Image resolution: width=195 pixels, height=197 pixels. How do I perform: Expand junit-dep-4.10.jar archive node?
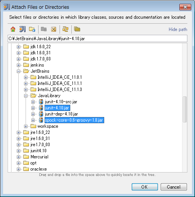(33, 114)
